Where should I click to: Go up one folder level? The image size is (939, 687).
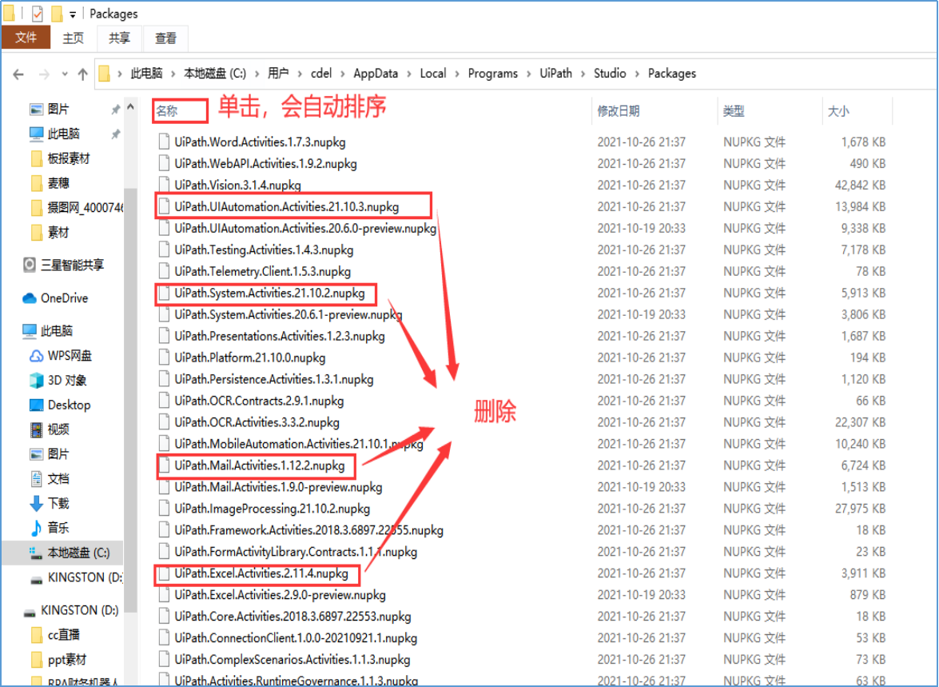point(82,74)
